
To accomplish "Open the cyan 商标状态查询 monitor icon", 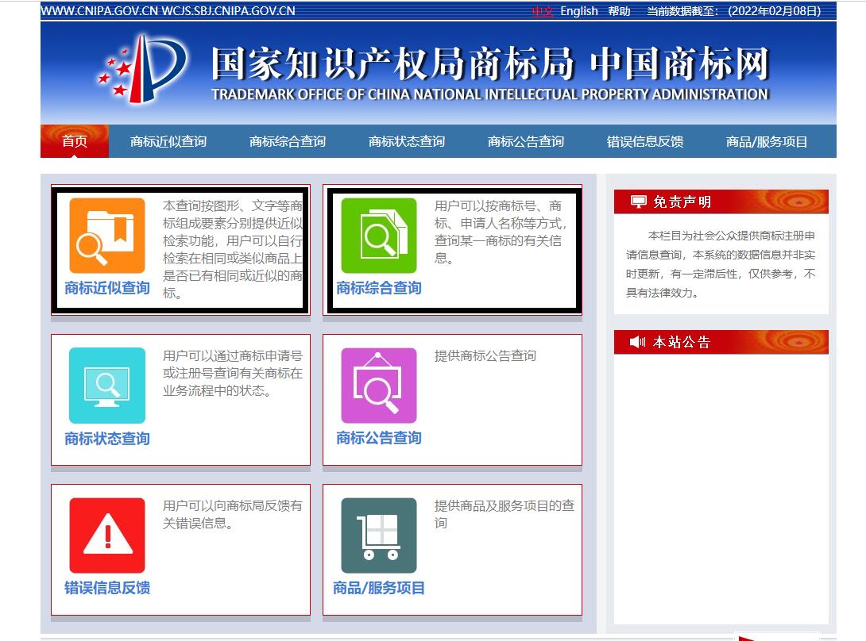I will 107,386.
